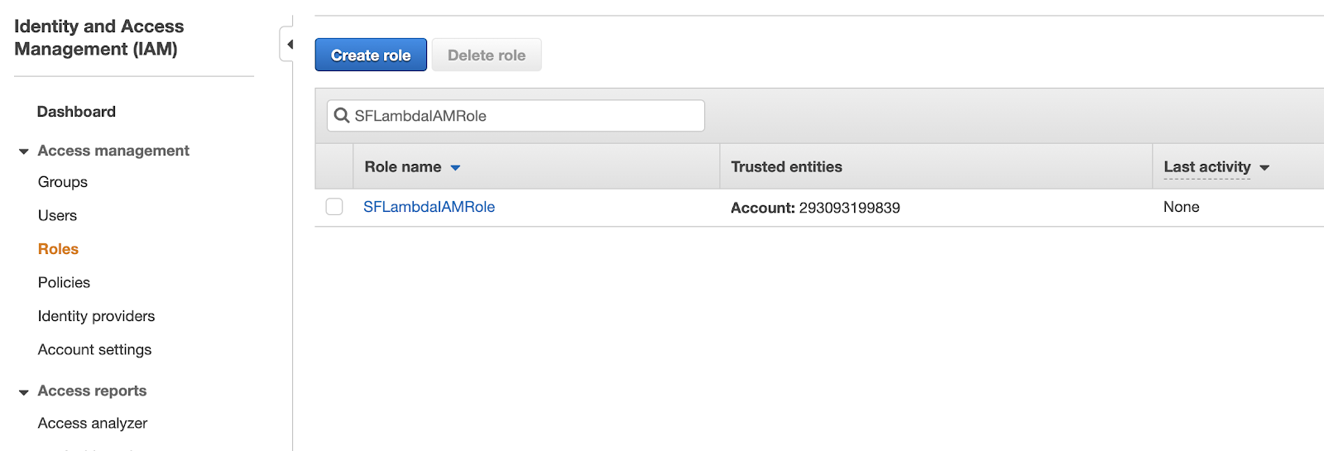Open Account settings

[94, 349]
